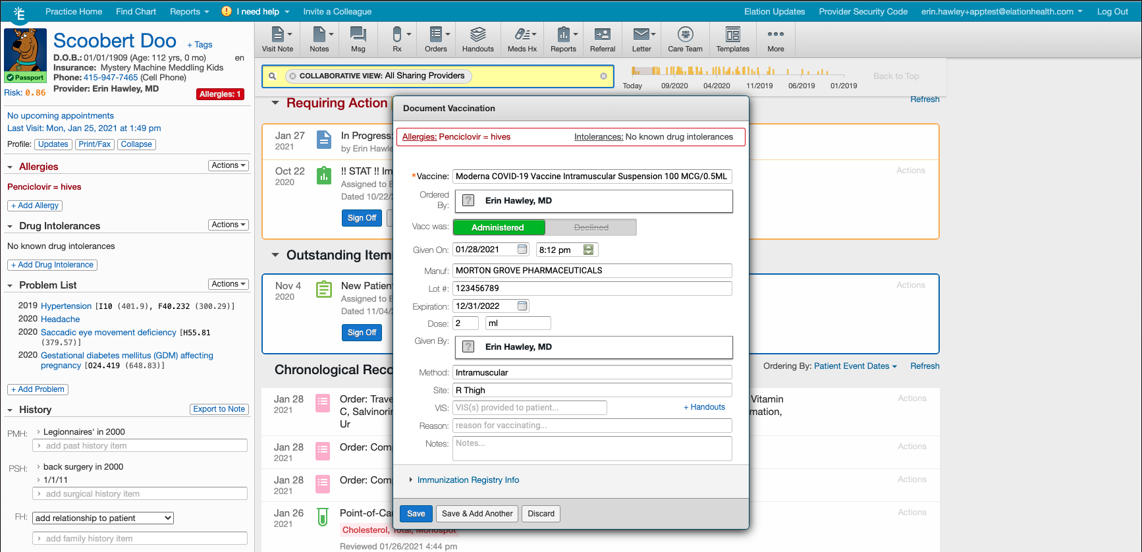
Task: Open the More toolbar icon
Action: [776, 40]
